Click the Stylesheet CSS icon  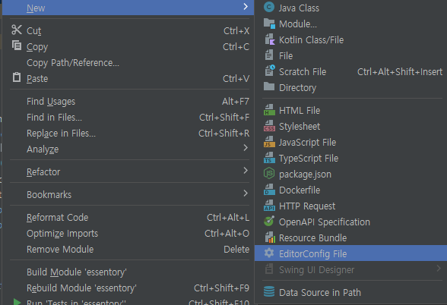coord(269,126)
